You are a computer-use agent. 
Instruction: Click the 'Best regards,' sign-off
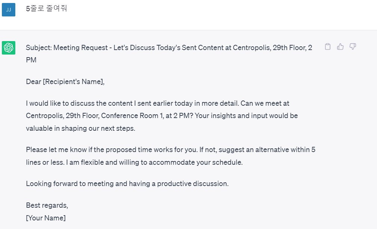click(47, 205)
